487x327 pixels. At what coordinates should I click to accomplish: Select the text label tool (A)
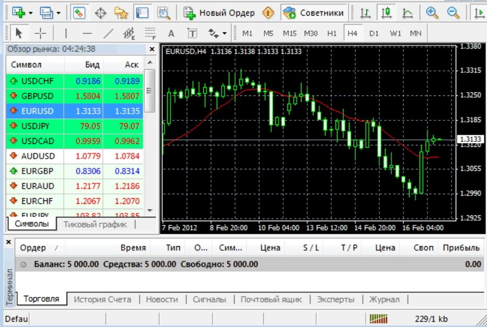click(x=171, y=33)
